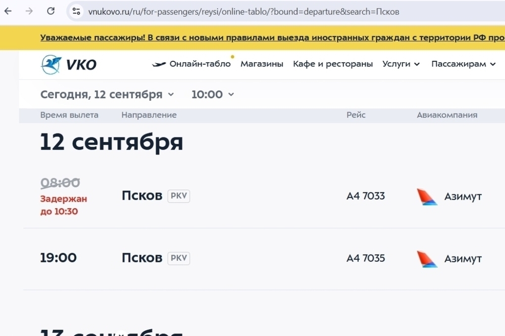
Task: Open the Онлайн-табло menu item
Action: (200, 64)
